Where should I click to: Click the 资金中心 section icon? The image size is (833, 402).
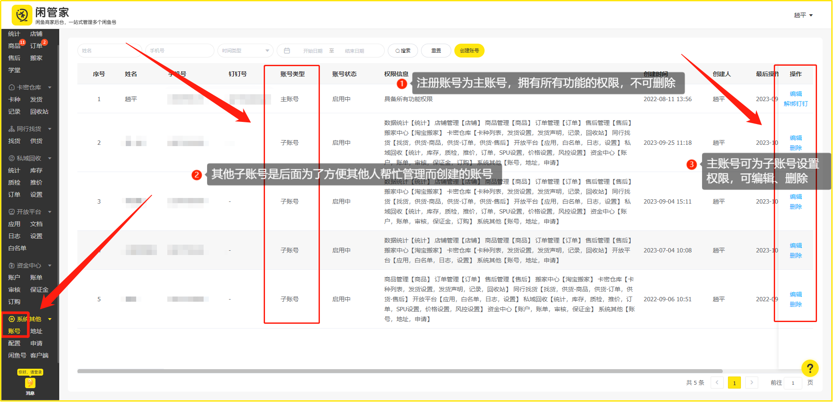(x=12, y=265)
